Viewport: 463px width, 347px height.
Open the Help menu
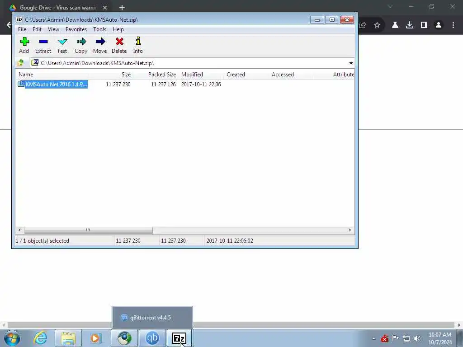point(118,29)
